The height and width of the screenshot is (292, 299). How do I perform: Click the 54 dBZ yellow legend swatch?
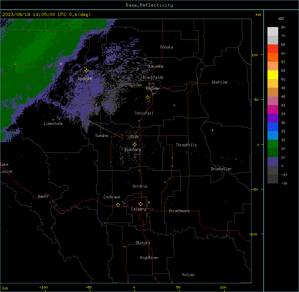[273, 75]
